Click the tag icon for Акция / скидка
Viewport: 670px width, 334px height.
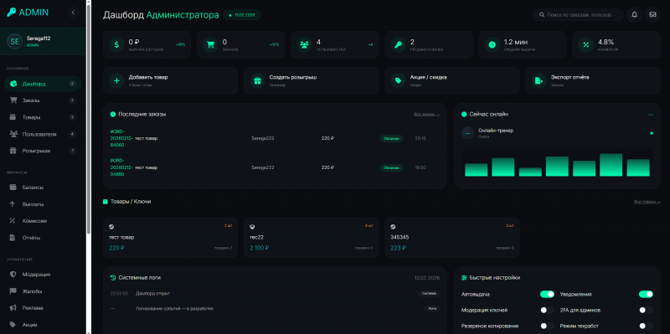point(398,80)
